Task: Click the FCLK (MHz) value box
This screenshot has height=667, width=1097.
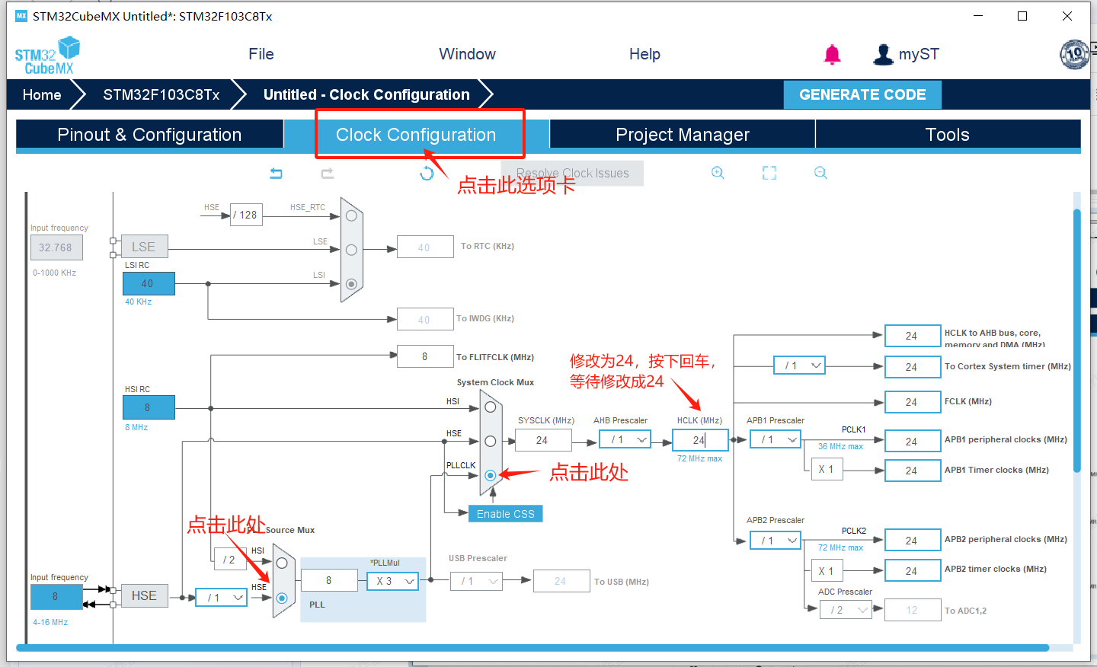Action: coord(913,402)
